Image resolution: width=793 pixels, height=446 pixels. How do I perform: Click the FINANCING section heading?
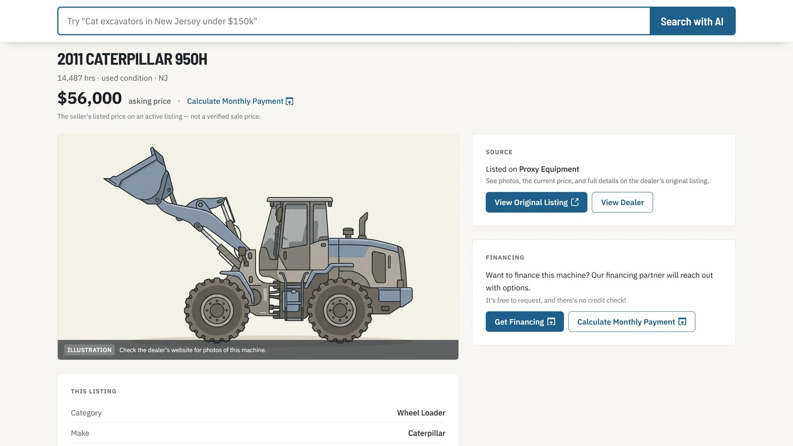(x=505, y=257)
